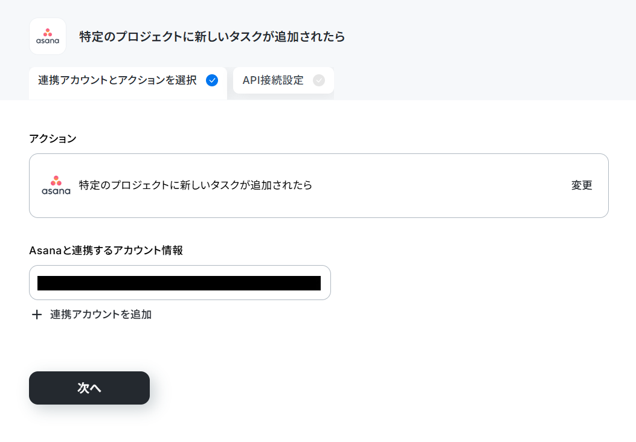This screenshot has height=442, width=636.
Task: Click the Asanaと連携するアカウント情報 label
Action: coord(106,250)
